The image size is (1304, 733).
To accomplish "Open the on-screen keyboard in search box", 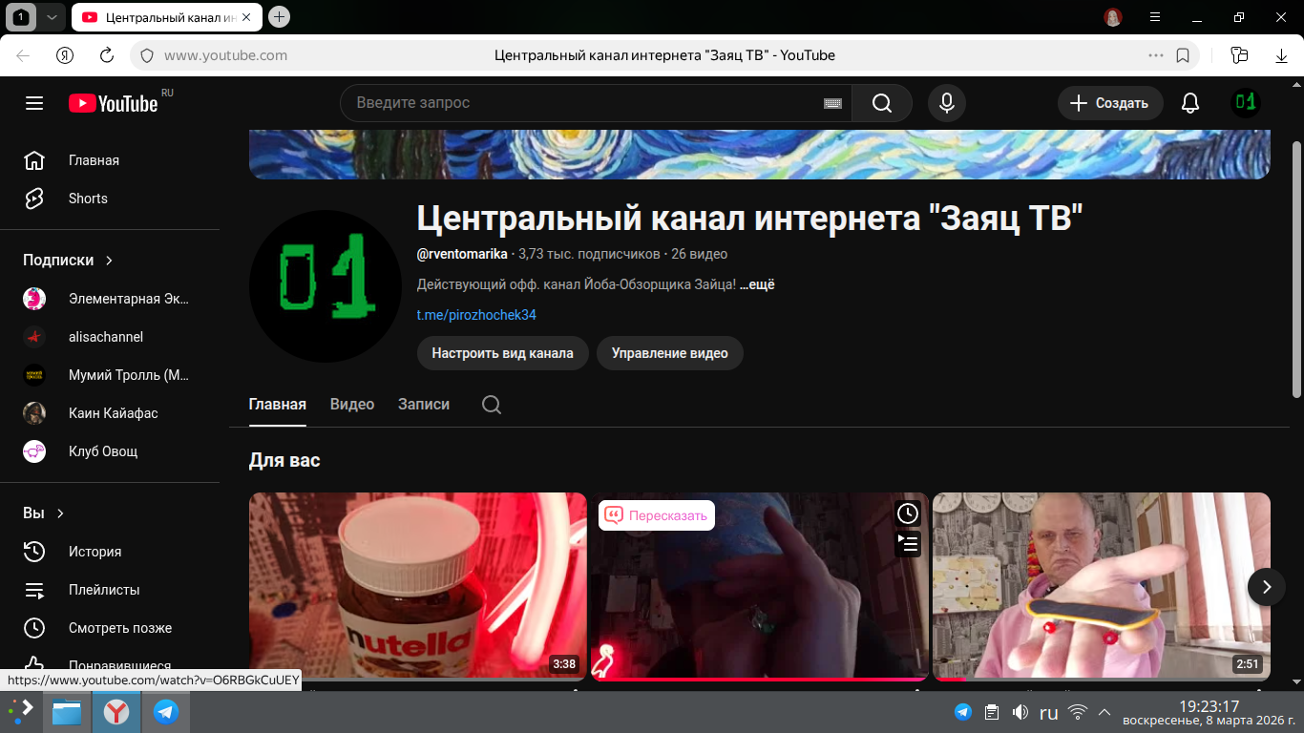I will coord(832,103).
